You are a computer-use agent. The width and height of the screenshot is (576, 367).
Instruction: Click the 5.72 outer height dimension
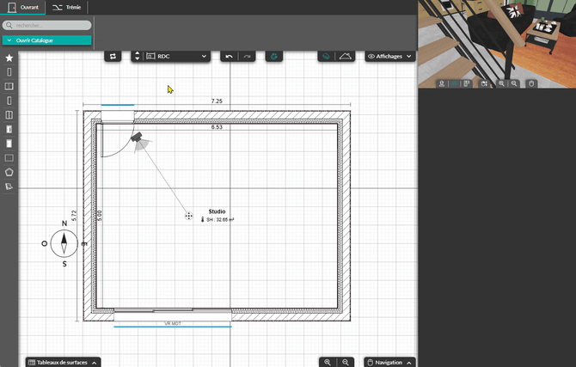(x=74, y=216)
